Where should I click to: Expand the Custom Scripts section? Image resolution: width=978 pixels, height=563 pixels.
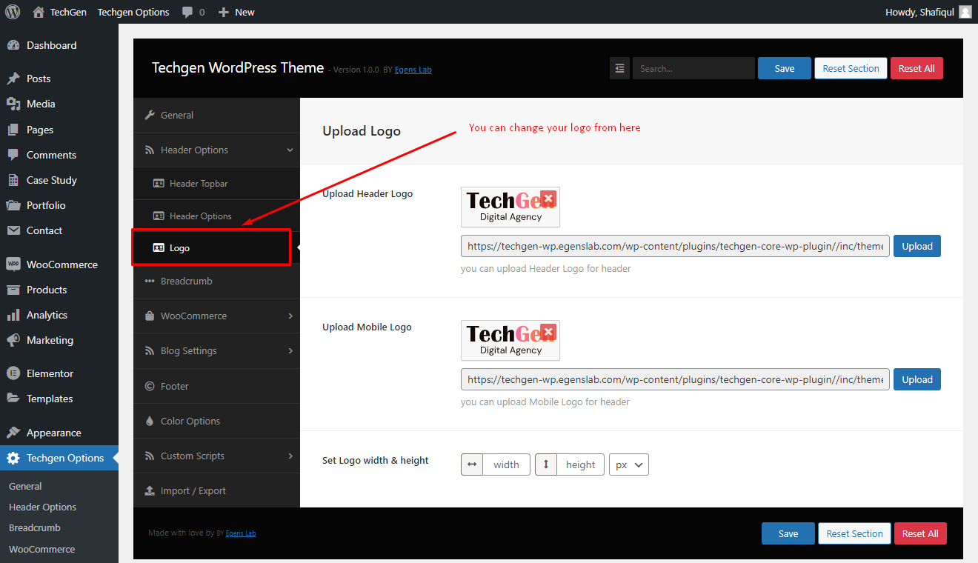216,456
